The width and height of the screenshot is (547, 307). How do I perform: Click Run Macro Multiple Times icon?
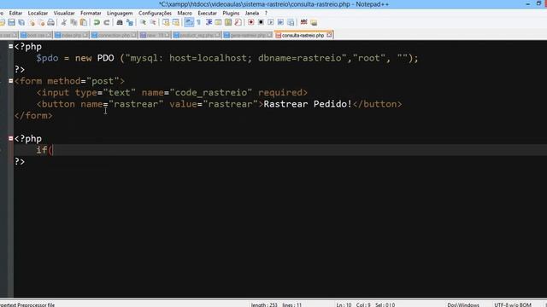point(280,23)
